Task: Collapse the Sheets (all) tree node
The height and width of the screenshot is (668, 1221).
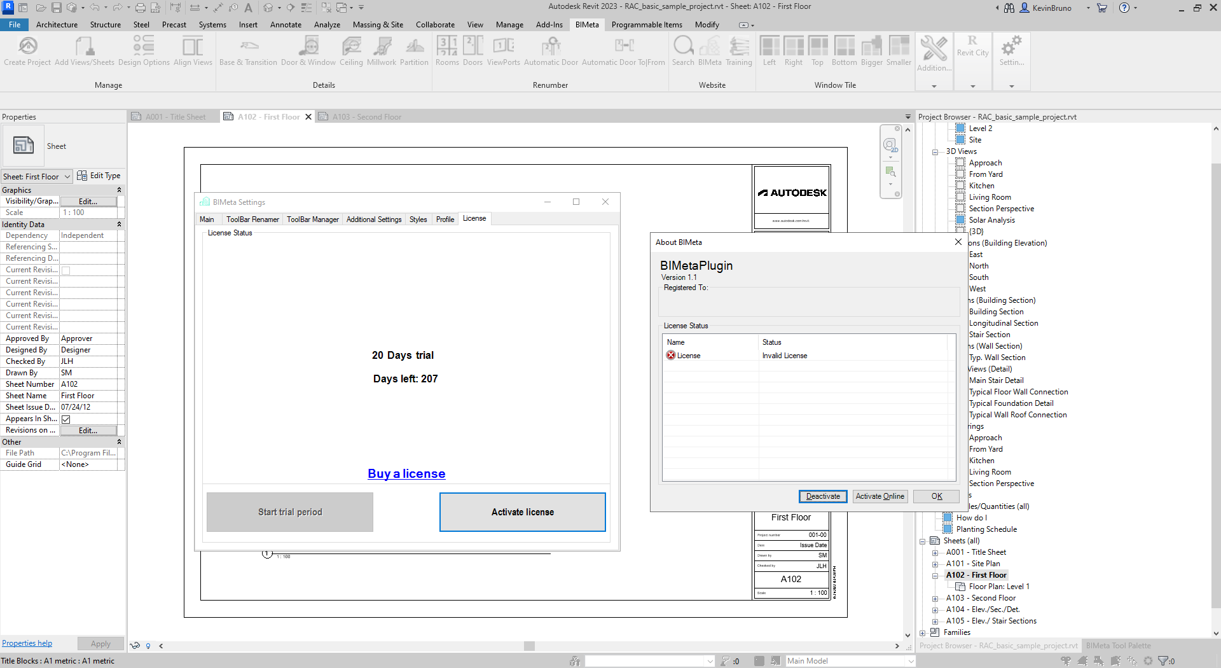Action: [923, 541]
